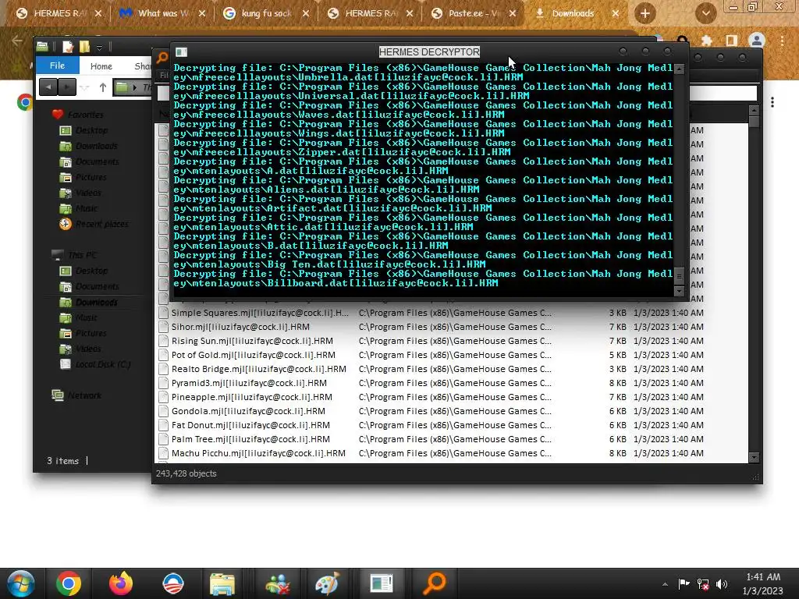The height and width of the screenshot is (599, 799).
Task: Click the search results scrollbar up arrow
Action: click(x=755, y=111)
